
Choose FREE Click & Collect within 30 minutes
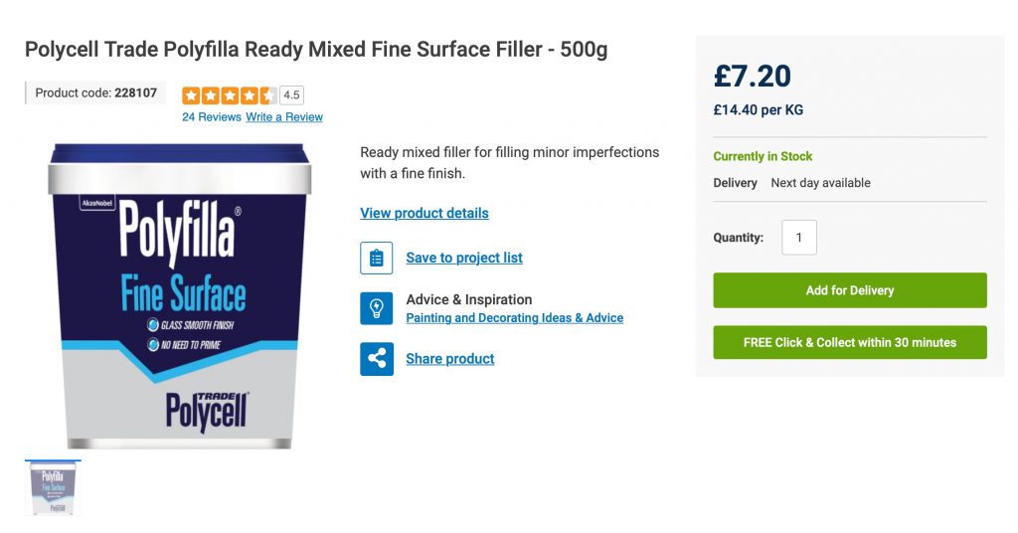click(x=850, y=342)
